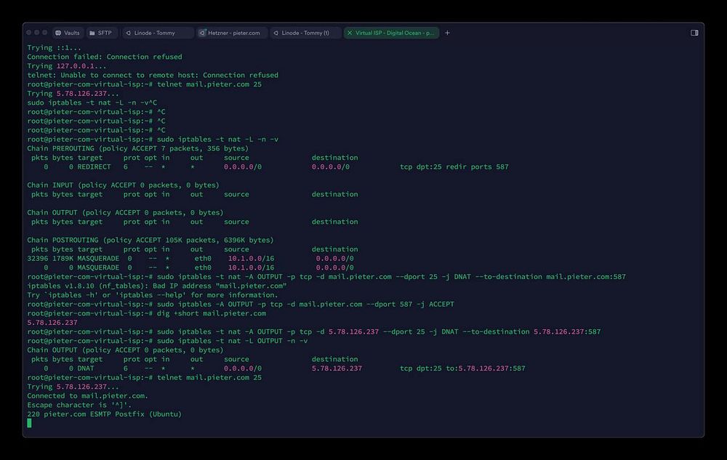Click the 'Connected to mail.pieter.com.' line
The width and height of the screenshot is (727, 460).
[88, 395]
